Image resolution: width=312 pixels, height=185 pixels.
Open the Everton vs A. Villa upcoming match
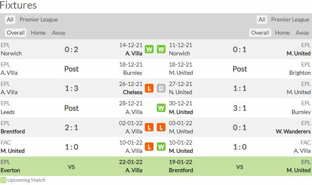click(72, 166)
